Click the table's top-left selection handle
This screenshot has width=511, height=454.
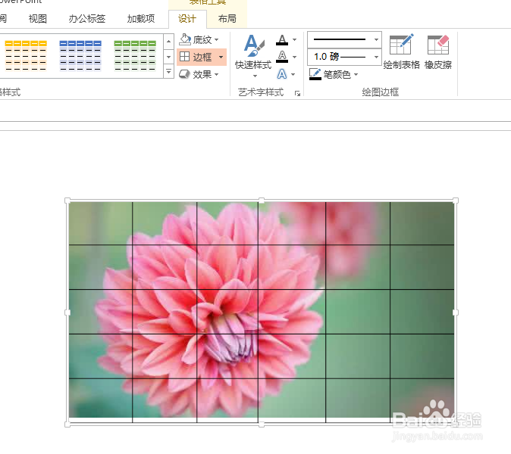click(x=67, y=201)
